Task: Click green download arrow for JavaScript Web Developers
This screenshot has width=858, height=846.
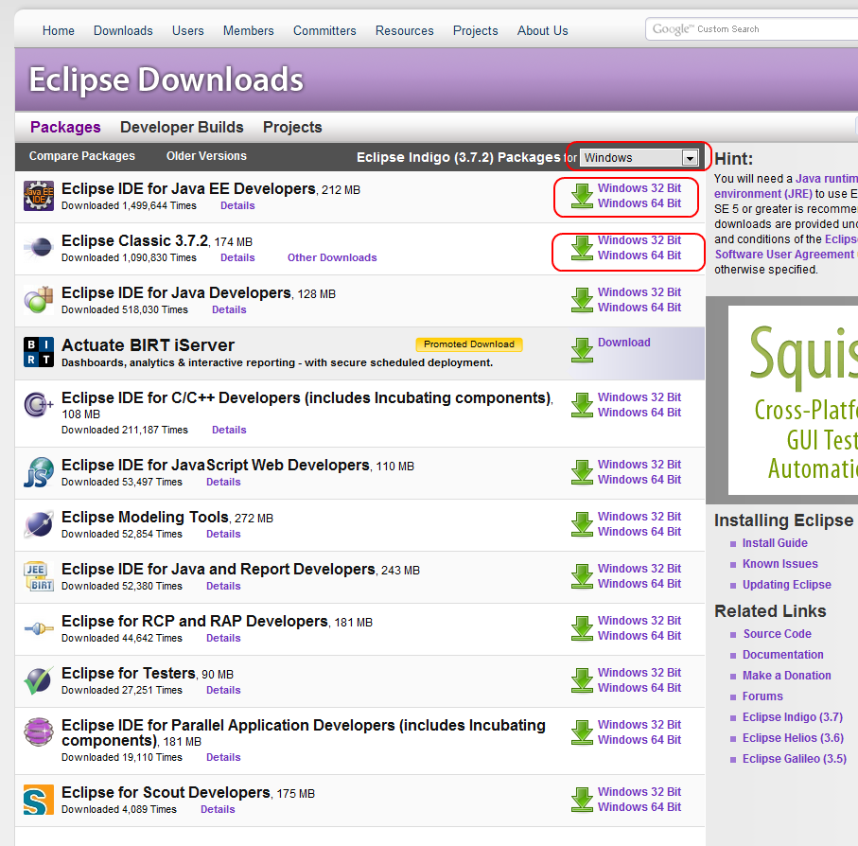Action: pos(582,472)
